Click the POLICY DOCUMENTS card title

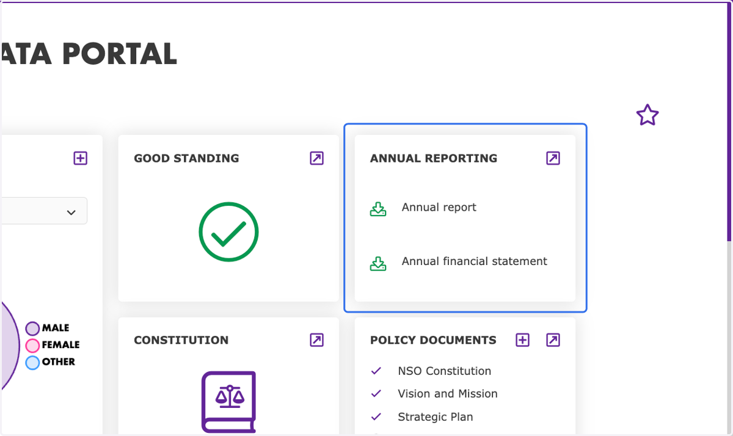pos(433,340)
